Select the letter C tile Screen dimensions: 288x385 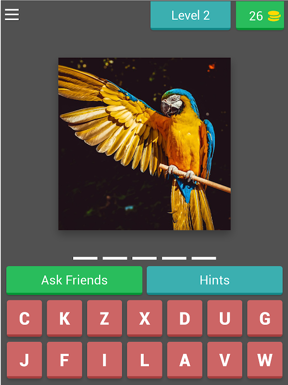click(x=25, y=318)
